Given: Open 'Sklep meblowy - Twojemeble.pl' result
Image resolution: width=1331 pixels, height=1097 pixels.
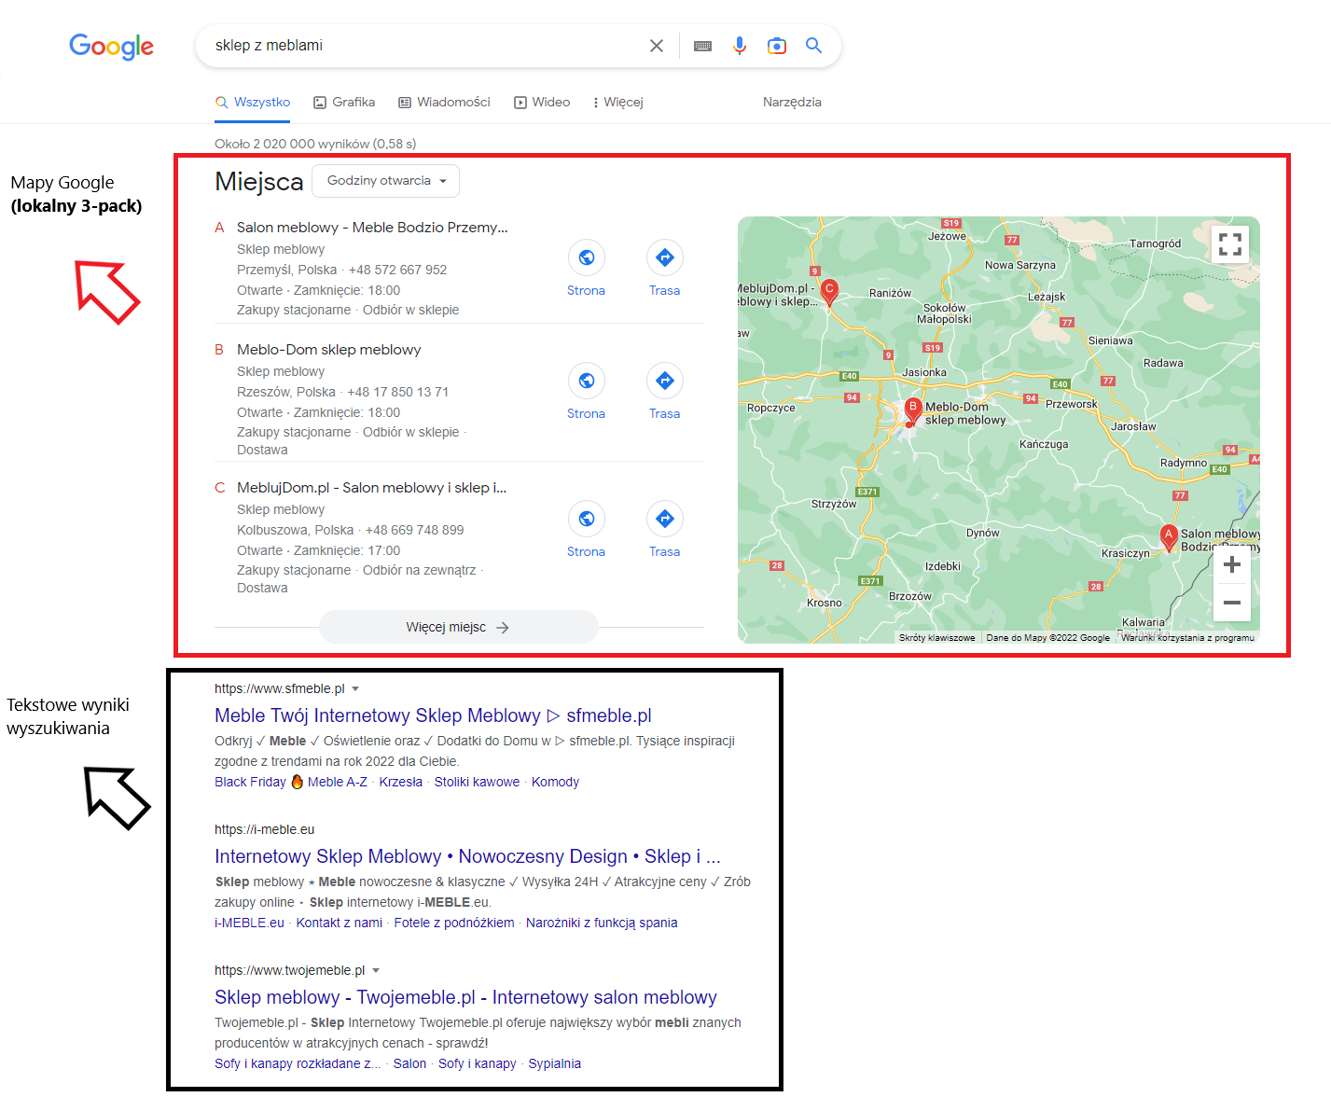Looking at the screenshot, I should (x=465, y=997).
